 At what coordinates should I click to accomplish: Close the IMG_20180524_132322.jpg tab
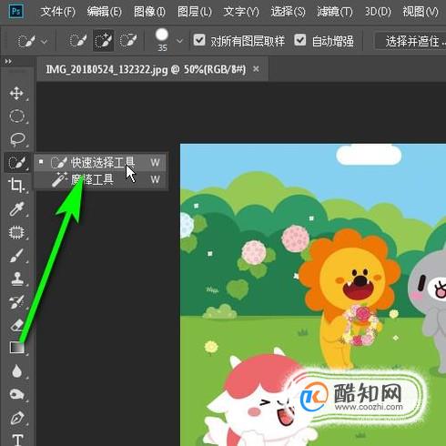256,69
